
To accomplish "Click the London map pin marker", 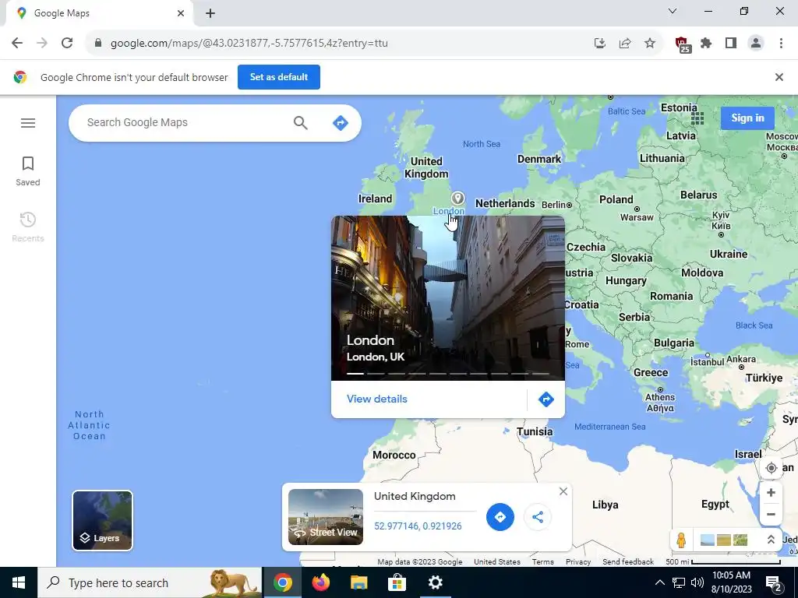I will pyautogui.click(x=457, y=198).
